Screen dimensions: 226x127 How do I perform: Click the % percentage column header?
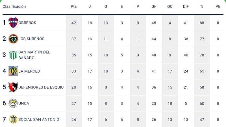[202, 6]
